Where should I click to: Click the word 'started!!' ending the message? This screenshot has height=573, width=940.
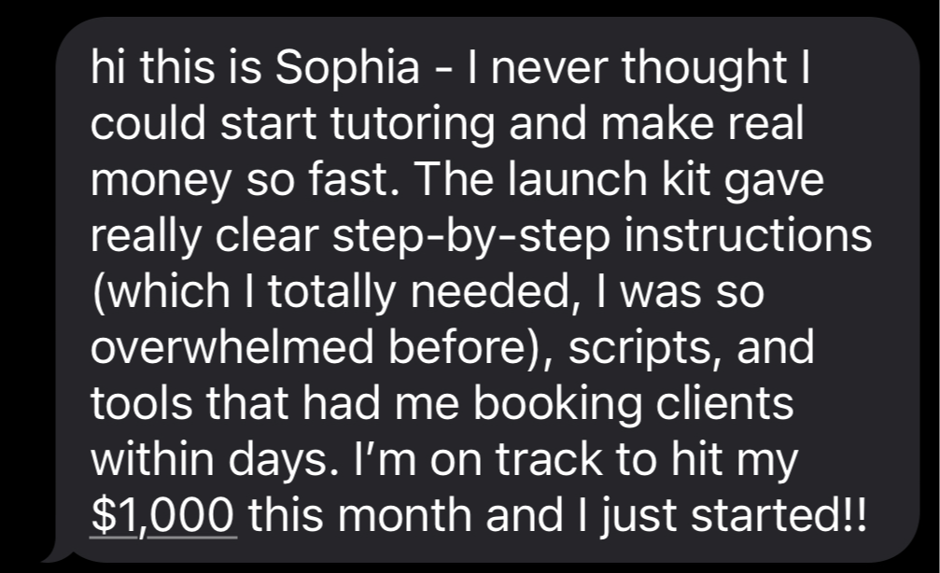(779, 515)
